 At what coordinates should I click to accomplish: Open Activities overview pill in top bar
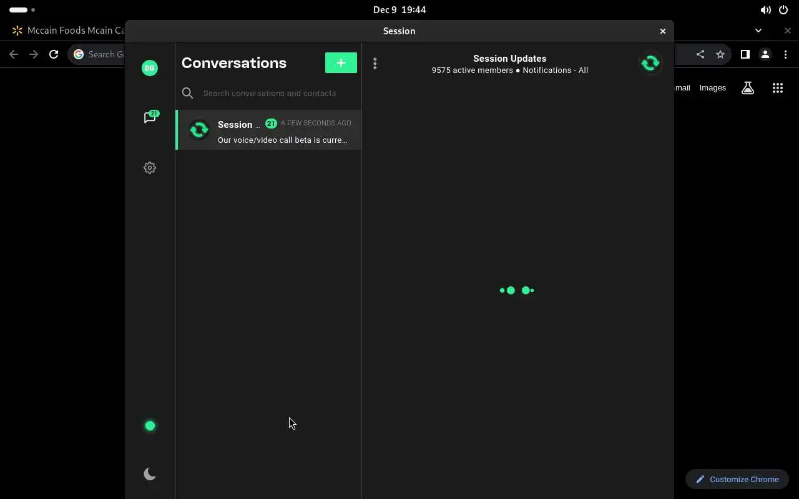(22, 10)
